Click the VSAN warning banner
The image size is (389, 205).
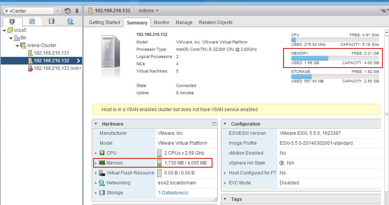(236, 109)
